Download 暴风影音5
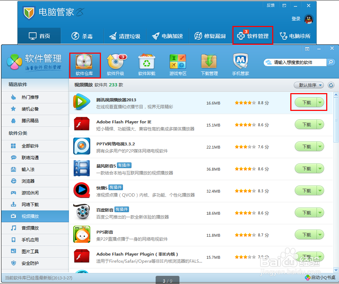Image resolution: width=339 pixels, height=284 pixels. 306,168
